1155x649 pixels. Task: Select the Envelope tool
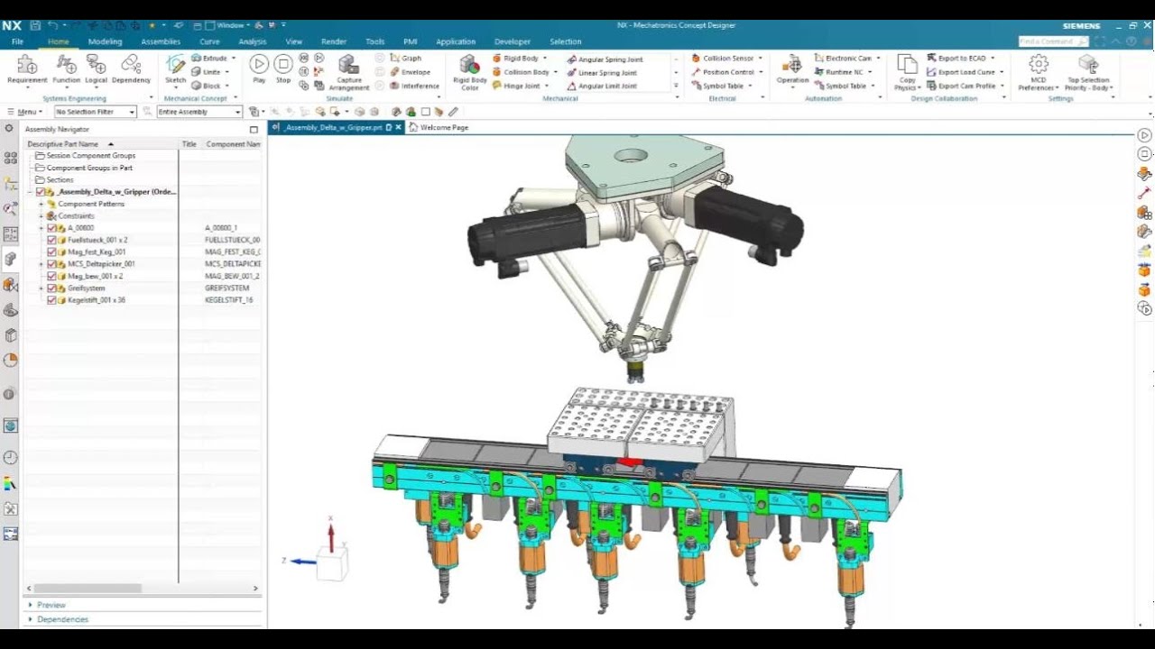pos(410,72)
